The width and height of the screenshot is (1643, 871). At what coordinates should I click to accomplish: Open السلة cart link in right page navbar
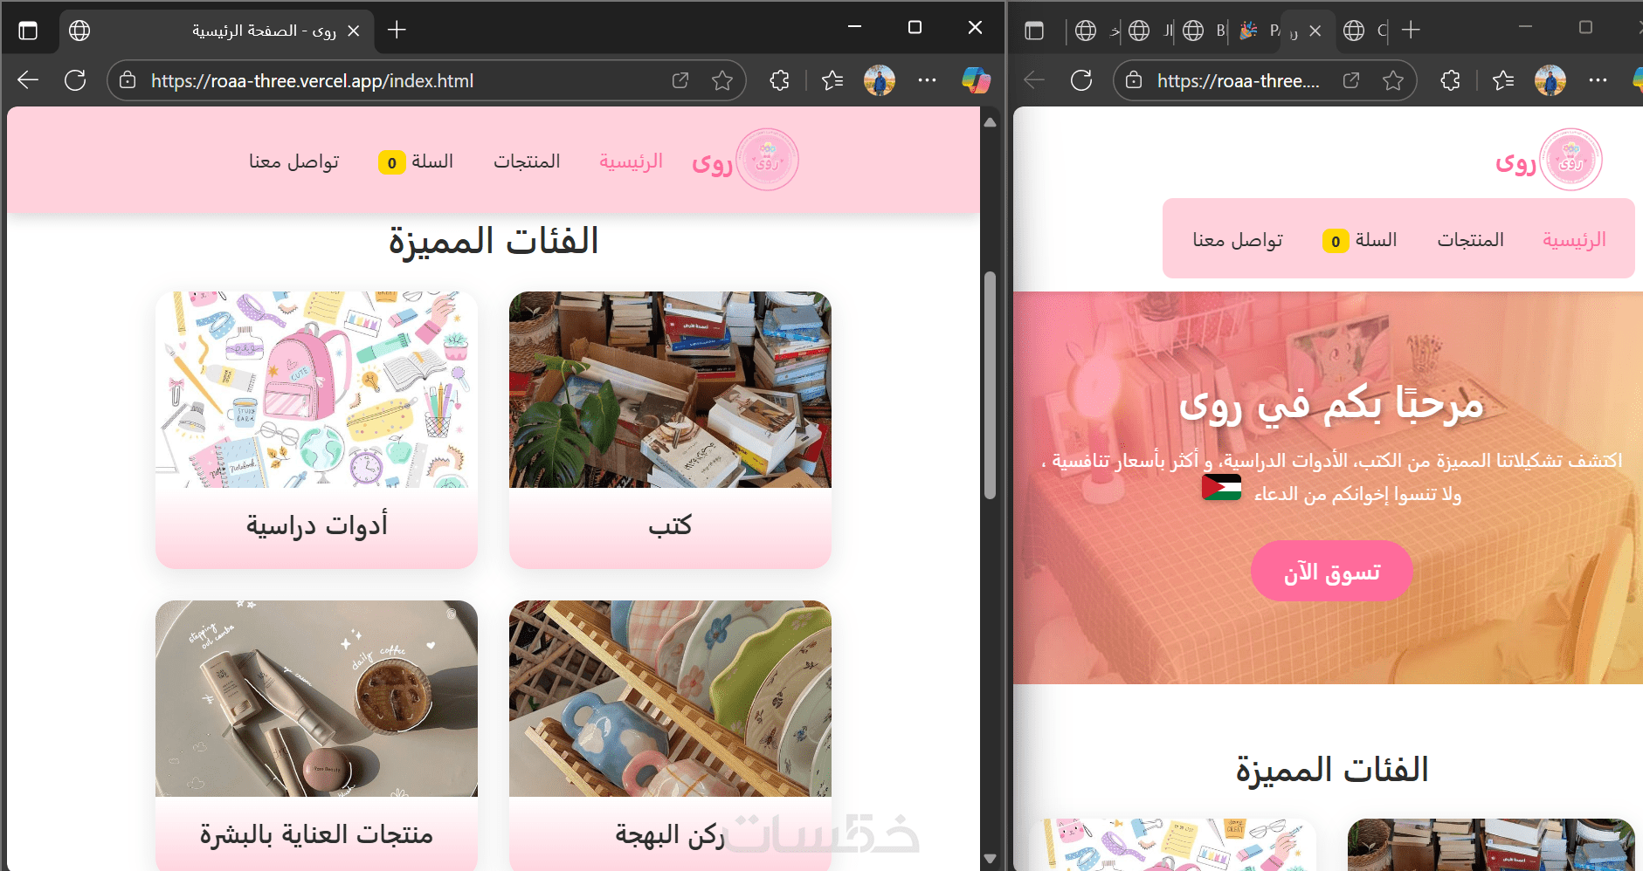coord(1376,240)
